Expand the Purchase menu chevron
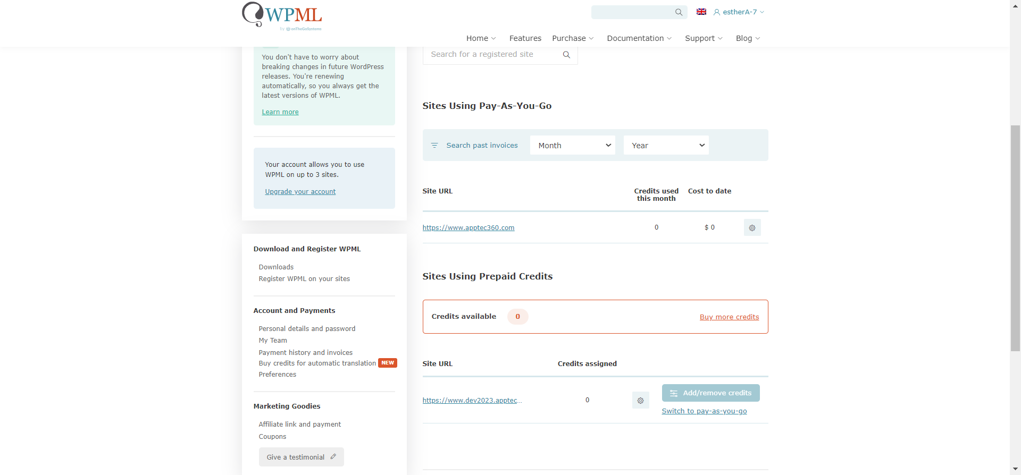This screenshot has height=475, width=1021. [x=591, y=38]
